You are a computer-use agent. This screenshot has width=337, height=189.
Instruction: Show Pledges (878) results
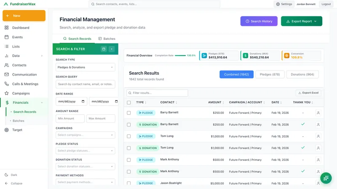point(270,74)
